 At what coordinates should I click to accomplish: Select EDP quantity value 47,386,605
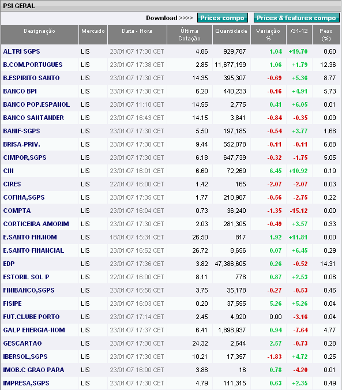pos(230,264)
